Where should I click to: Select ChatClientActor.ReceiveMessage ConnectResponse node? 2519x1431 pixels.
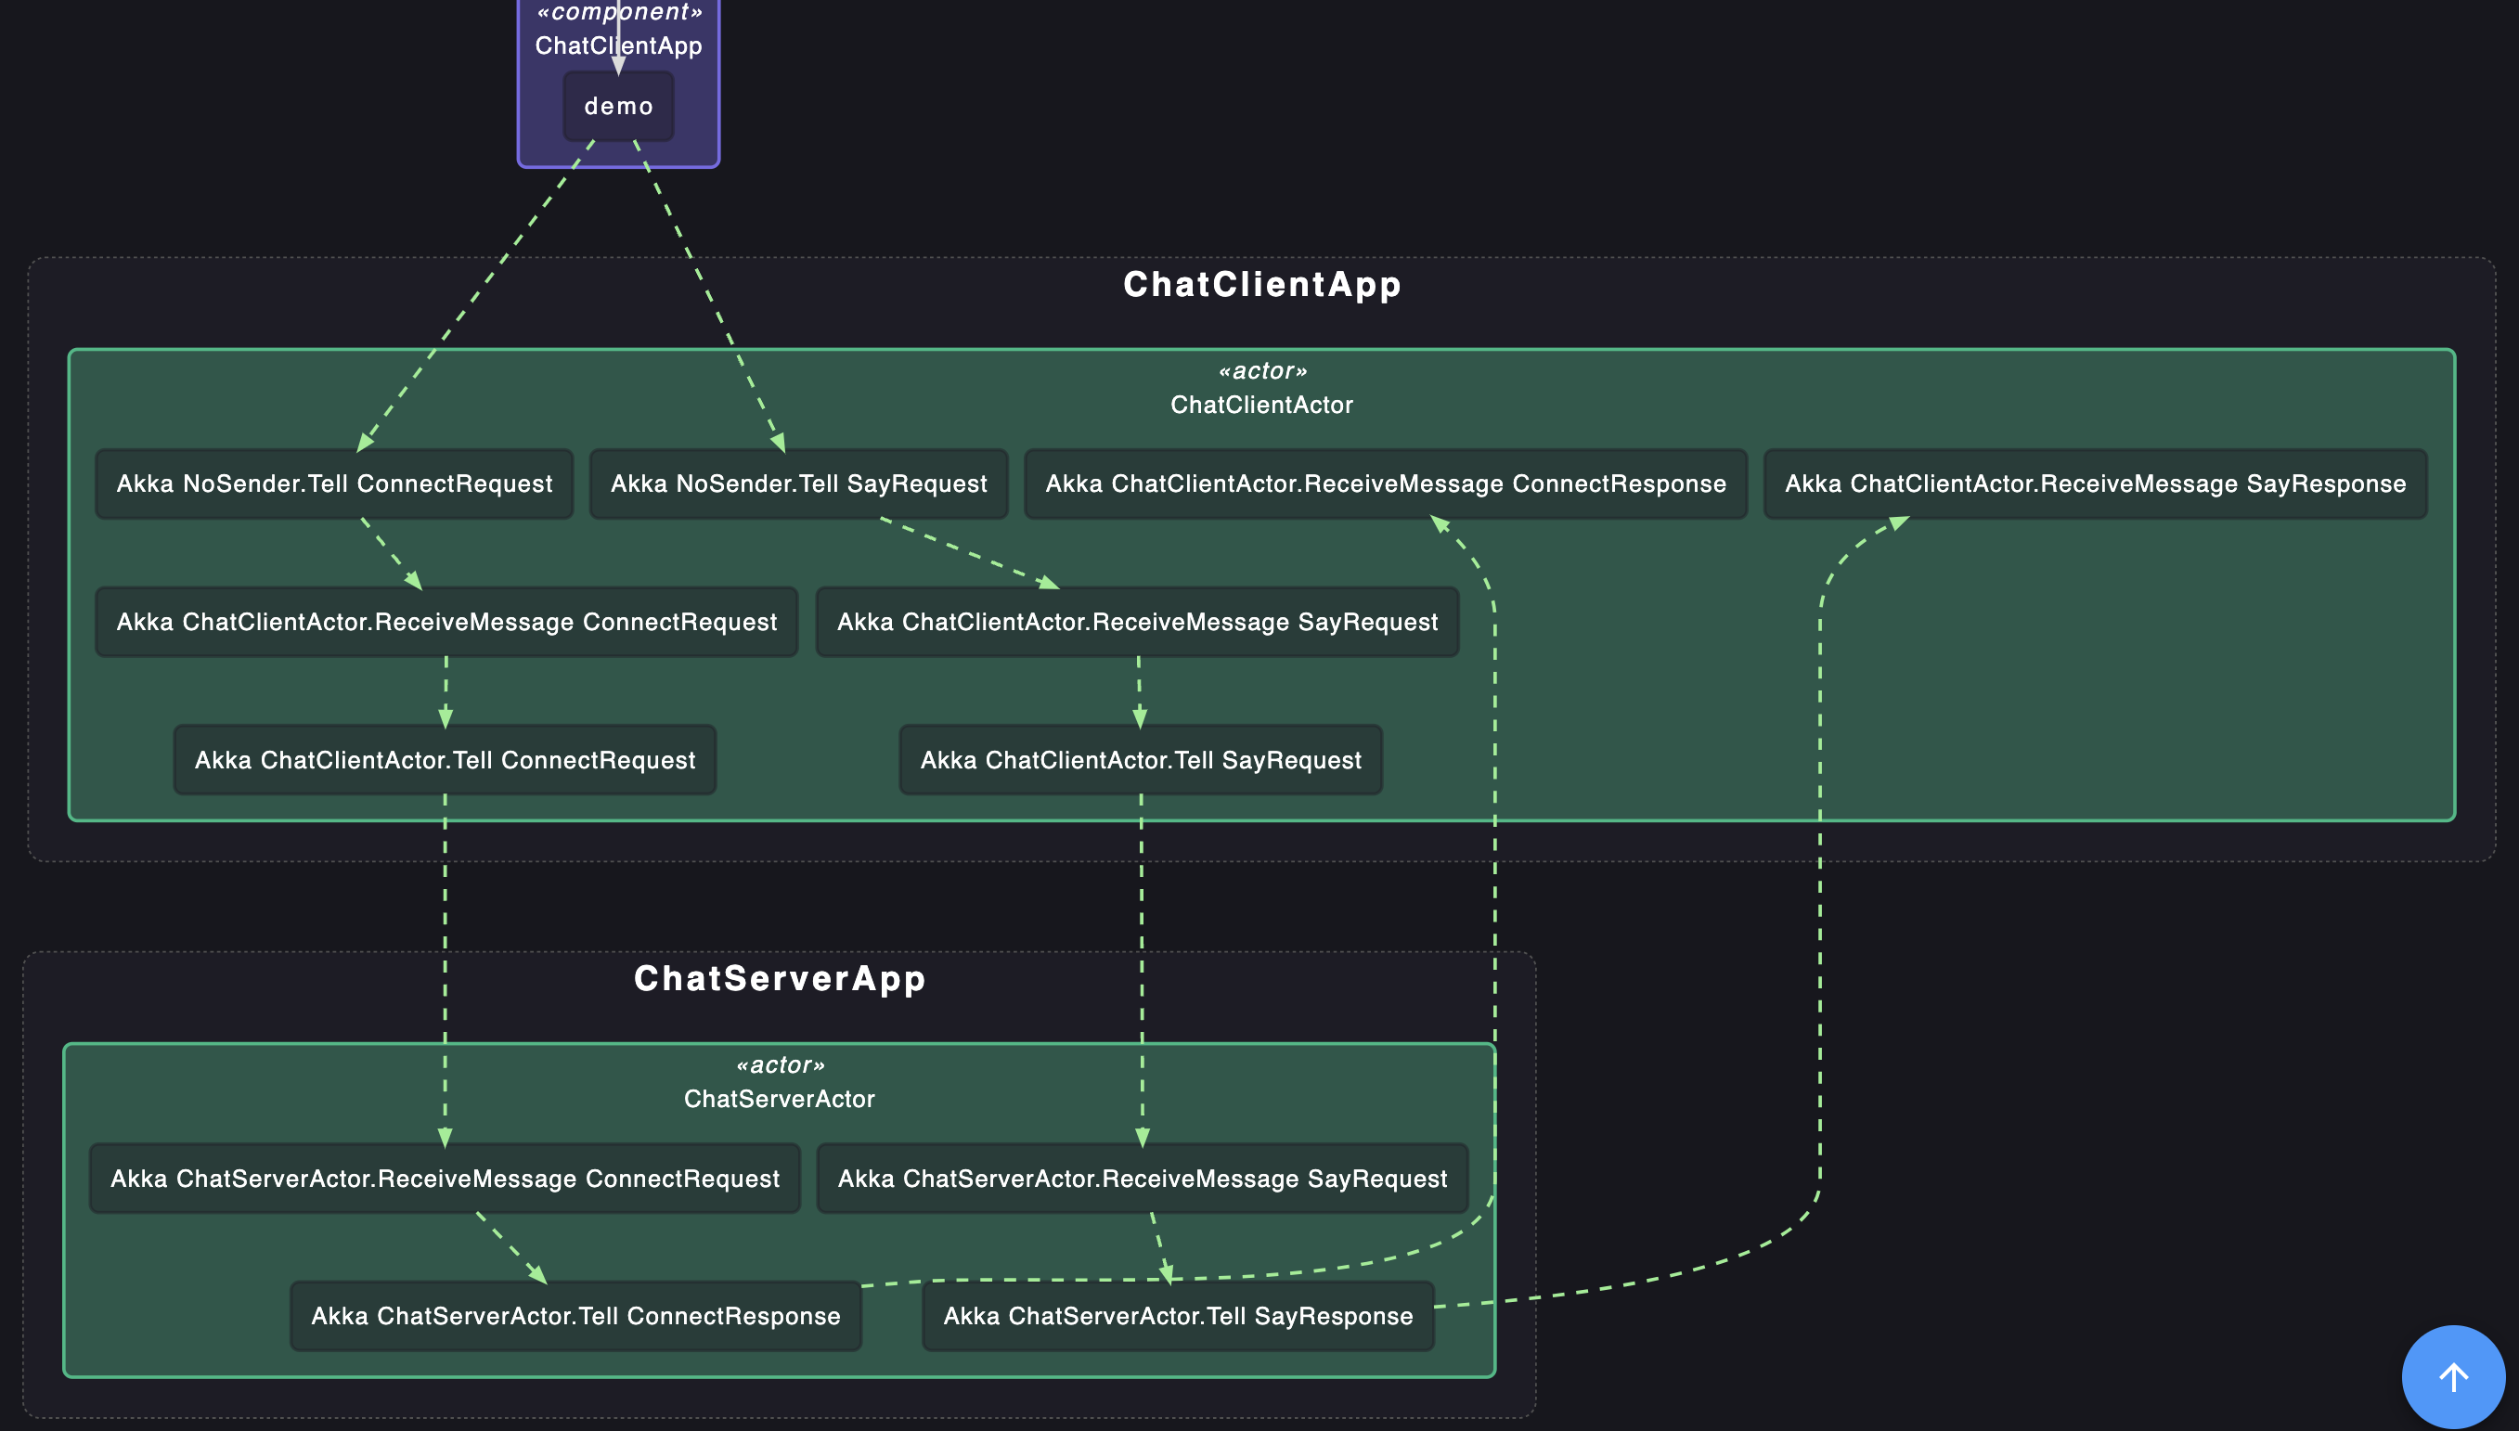coord(1385,483)
